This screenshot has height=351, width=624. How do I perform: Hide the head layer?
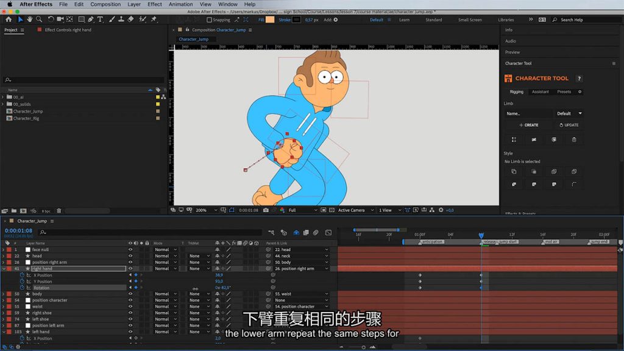130,256
